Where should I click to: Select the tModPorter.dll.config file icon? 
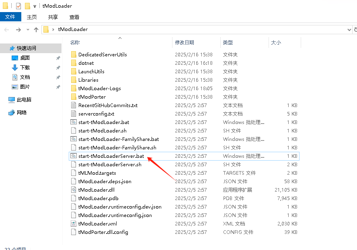(x=74, y=232)
